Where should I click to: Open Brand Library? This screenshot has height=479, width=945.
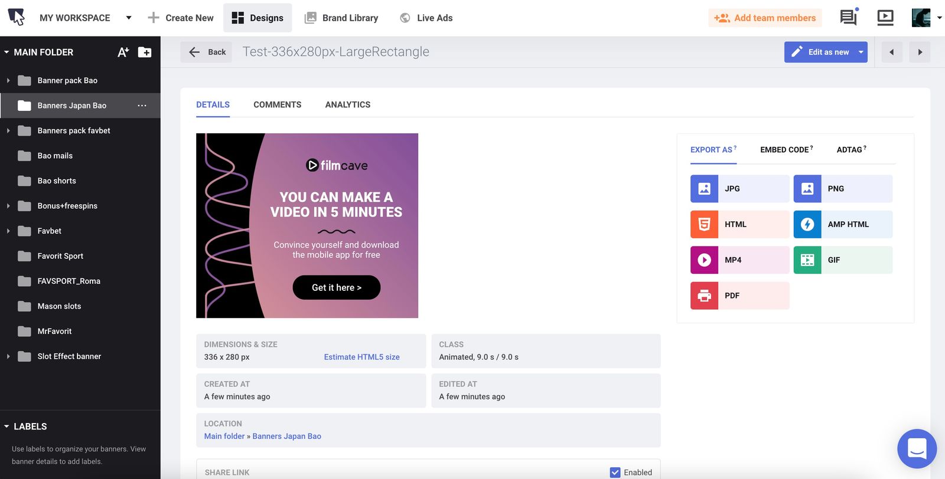(x=341, y=18)
